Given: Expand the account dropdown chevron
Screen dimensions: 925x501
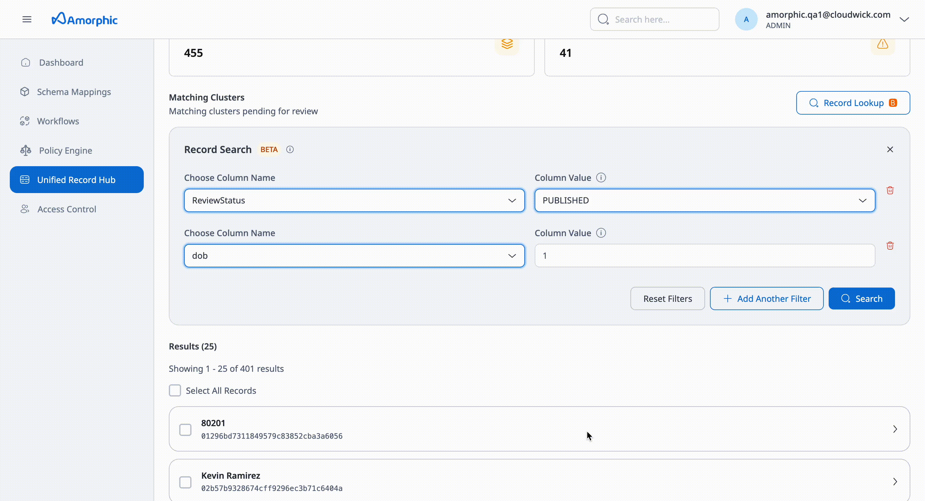Looking at the screenshot, I should point(905,19).
